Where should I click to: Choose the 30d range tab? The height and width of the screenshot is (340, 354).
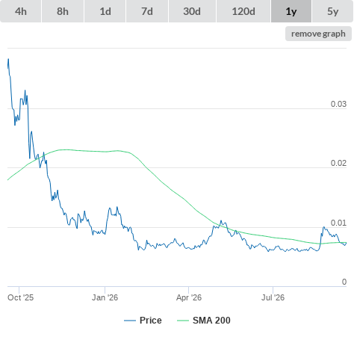tap(192, 11)
